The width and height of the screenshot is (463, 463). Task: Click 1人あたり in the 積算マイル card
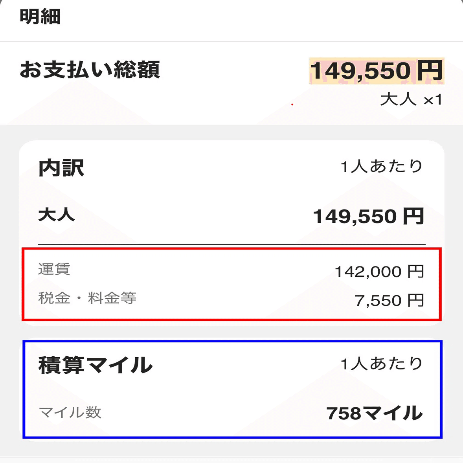(x=381, y=364)
